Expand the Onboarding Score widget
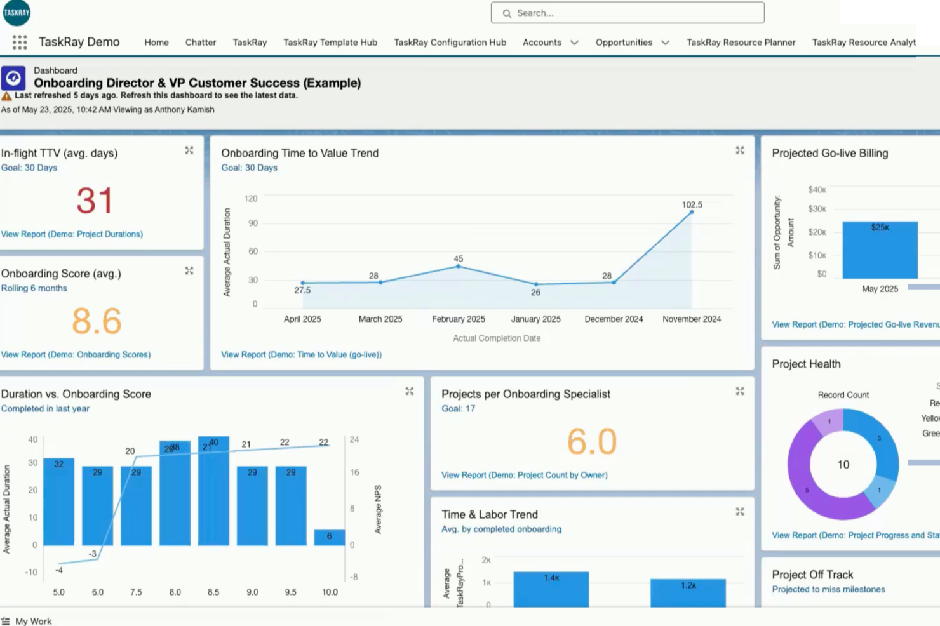 [189, 270]
